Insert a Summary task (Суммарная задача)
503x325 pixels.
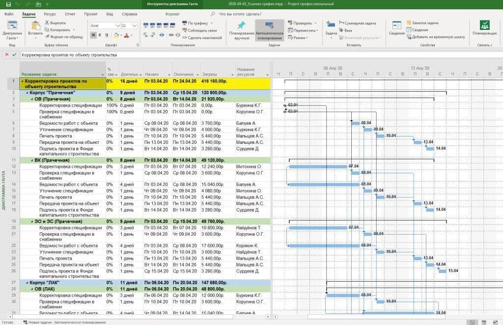tap(340, 23)
